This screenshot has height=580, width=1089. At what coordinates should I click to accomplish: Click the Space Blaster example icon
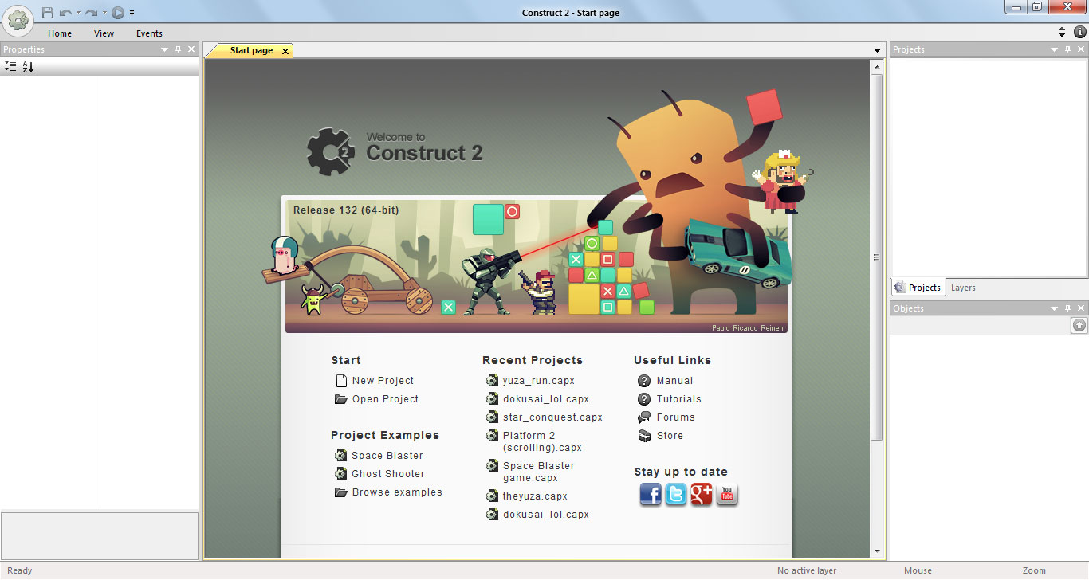[x=341, y=456]
